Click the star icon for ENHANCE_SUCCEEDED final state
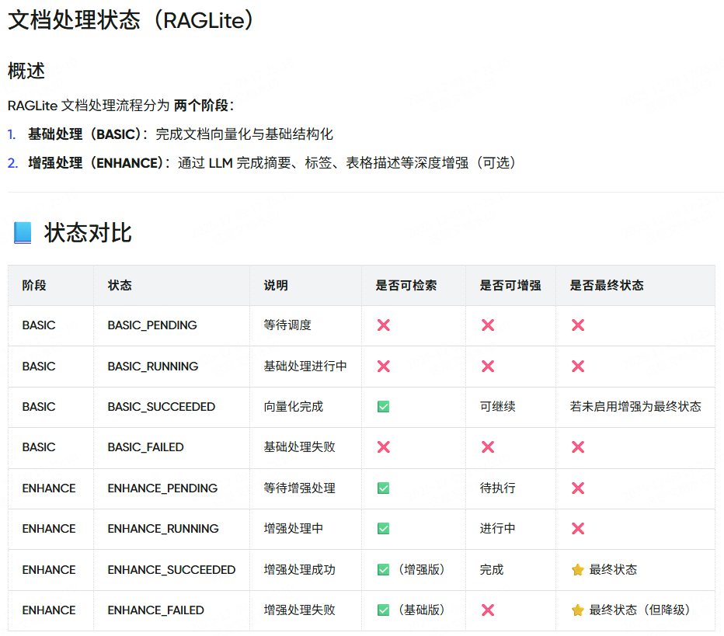The image size is (724, 636). pyautogui.click(x=578, y=569)
